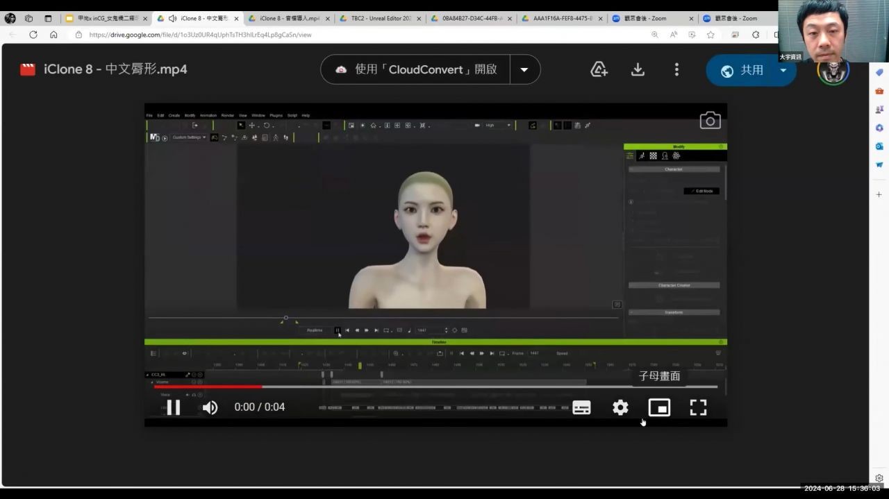Open file with CloudConvert
This screenshot has width=889, height=499.
(x=415, y=69)
